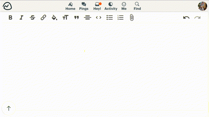This screenshot has height=117, width=209.
Task: Go to Home in the top navigation
Action: coord(71,6)
